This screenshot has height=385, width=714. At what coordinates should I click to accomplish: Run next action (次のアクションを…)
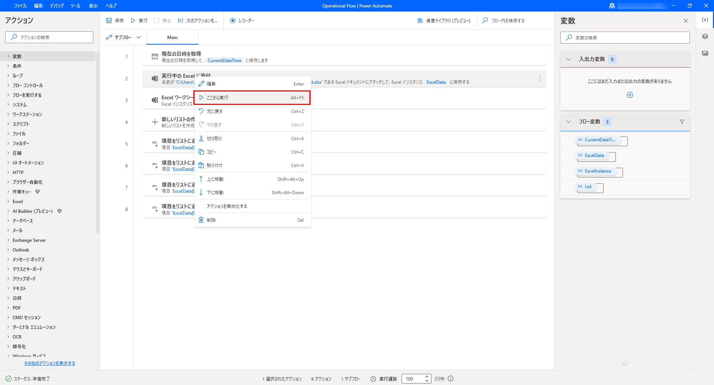click(197, 20)
